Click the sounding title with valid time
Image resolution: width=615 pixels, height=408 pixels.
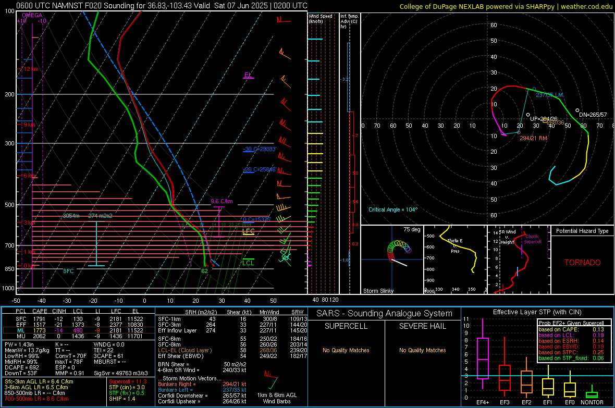[x=162, y=6]
